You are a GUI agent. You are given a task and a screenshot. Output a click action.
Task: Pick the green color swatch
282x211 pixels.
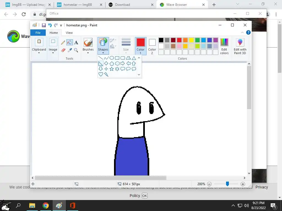tap(197, 40)
